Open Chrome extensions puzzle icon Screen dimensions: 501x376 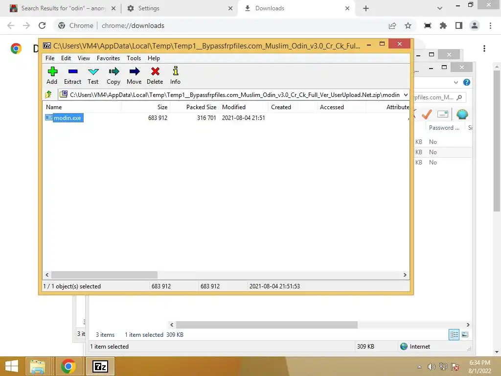coord(443,25)
